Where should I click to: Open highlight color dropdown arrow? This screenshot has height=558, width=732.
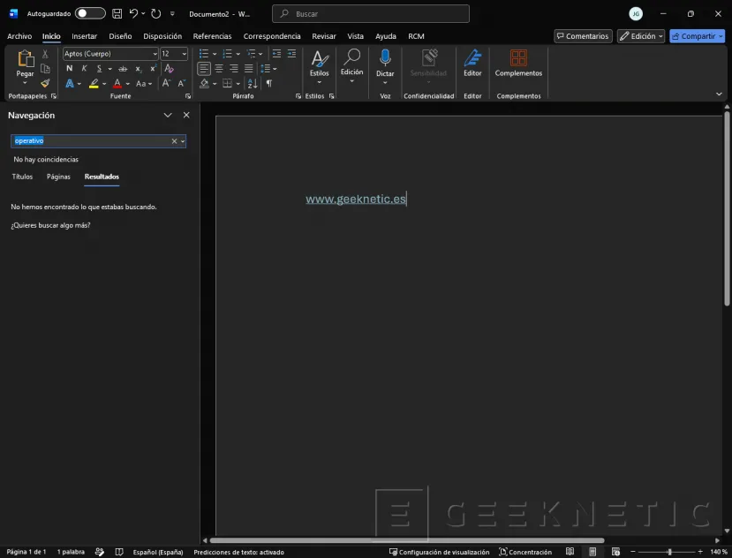tap(104, 84)
